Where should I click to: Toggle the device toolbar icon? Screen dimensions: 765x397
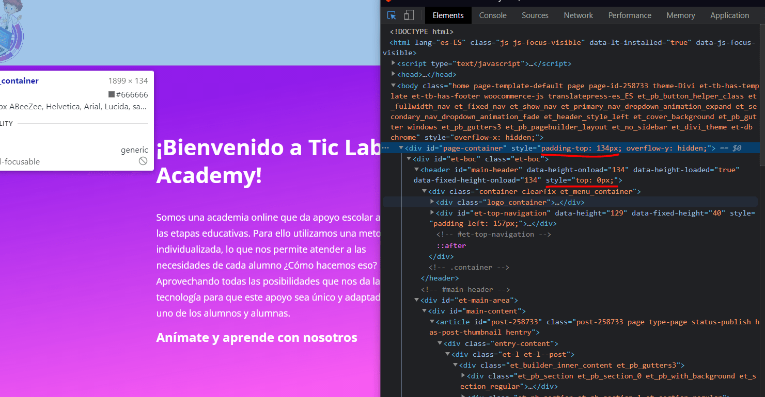click(409, 15)
